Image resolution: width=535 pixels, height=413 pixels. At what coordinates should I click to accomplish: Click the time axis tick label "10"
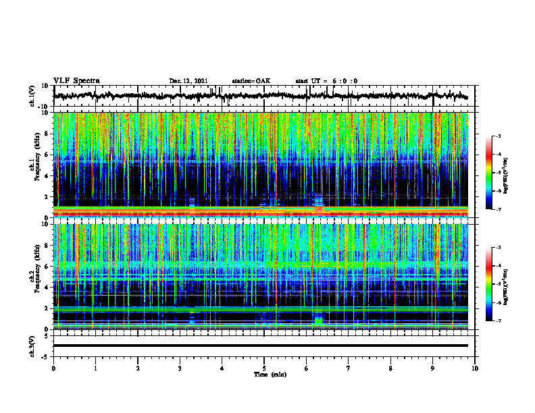pos(475,368)
